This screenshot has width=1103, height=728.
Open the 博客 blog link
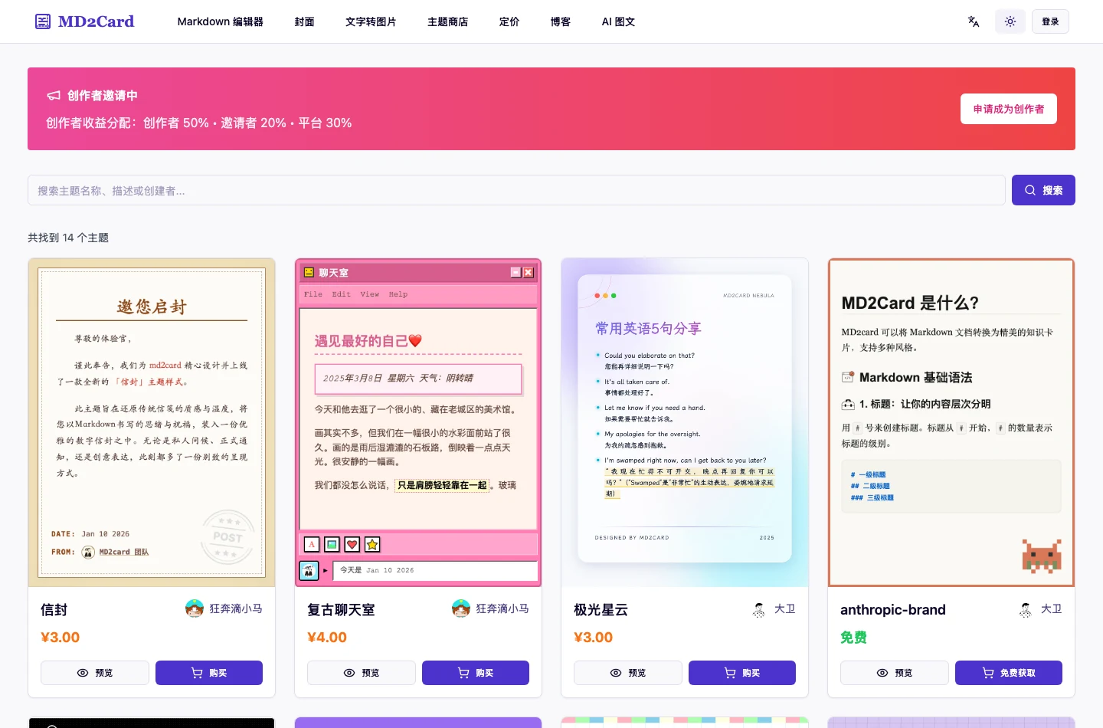coord(561,21)
